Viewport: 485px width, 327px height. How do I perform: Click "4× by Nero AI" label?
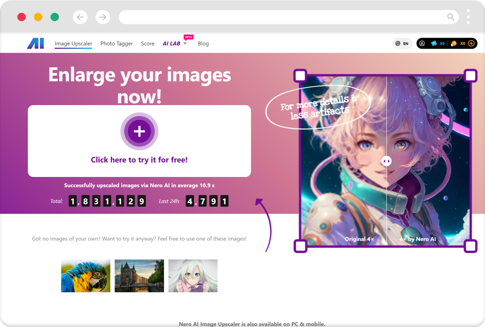(x=418, y=239)
